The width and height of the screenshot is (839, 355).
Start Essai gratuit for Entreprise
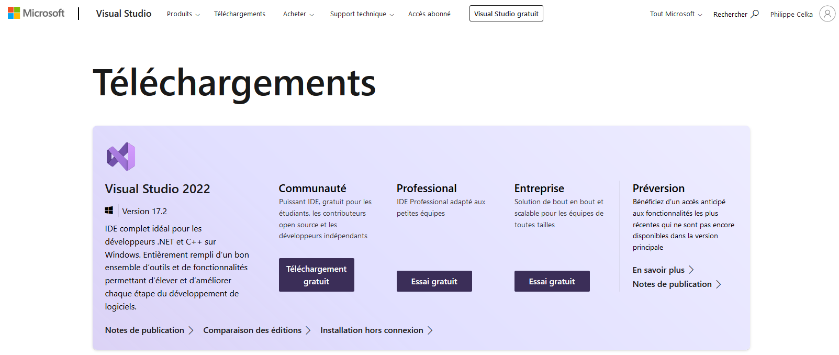(552, 281)
